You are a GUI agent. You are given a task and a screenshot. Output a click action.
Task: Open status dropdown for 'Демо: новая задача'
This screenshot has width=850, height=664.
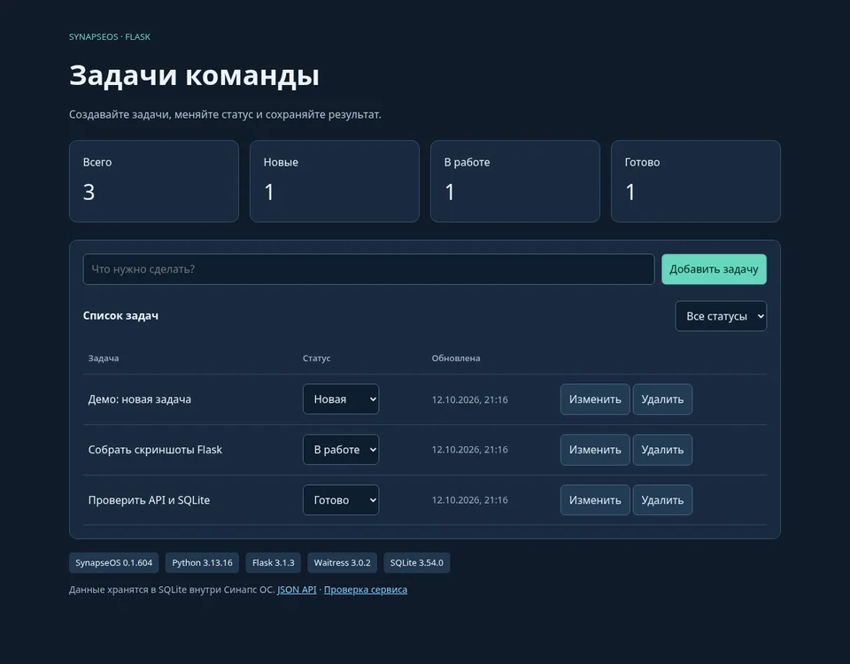(x=340, y=399)
